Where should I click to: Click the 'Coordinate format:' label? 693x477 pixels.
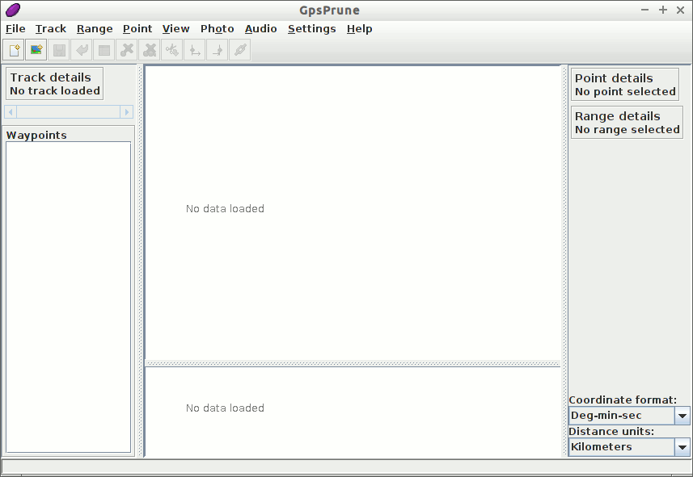623,400
